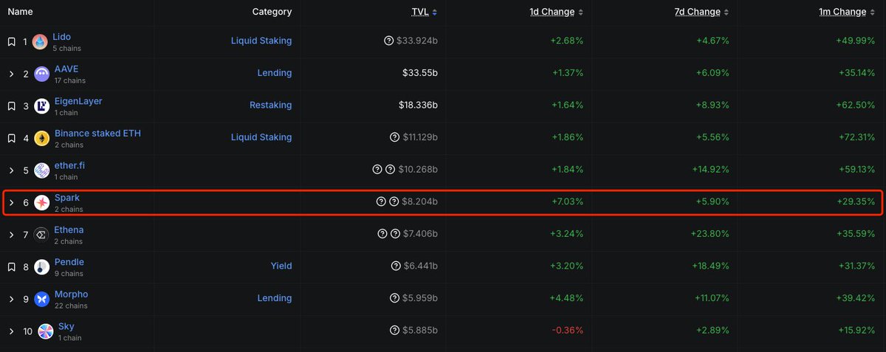Click the AAVE ghost logo icon

pyautogui.click(x=41, y=74)
